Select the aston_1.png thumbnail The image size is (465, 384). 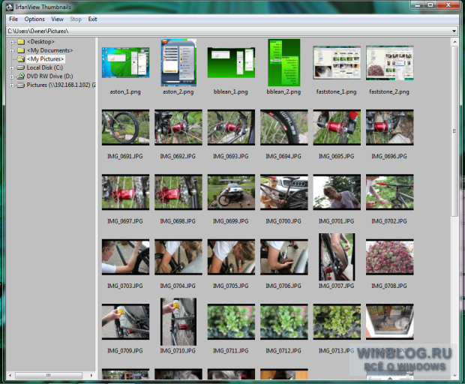[125, 62]
